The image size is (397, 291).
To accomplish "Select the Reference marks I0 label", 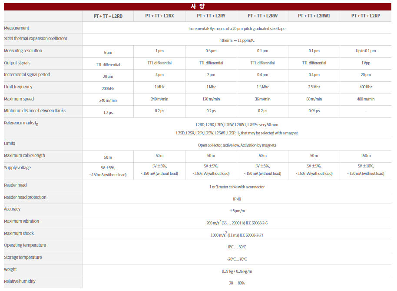I will coord(21,124).
